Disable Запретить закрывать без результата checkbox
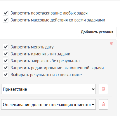The height and width of the screenshot is (116, 120). pyautogui.click(x=6, y=61)
